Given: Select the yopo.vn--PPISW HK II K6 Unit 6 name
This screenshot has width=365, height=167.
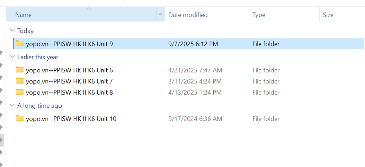Looking at the screenshot, I should pyautogui.click(x=69, y=70).
